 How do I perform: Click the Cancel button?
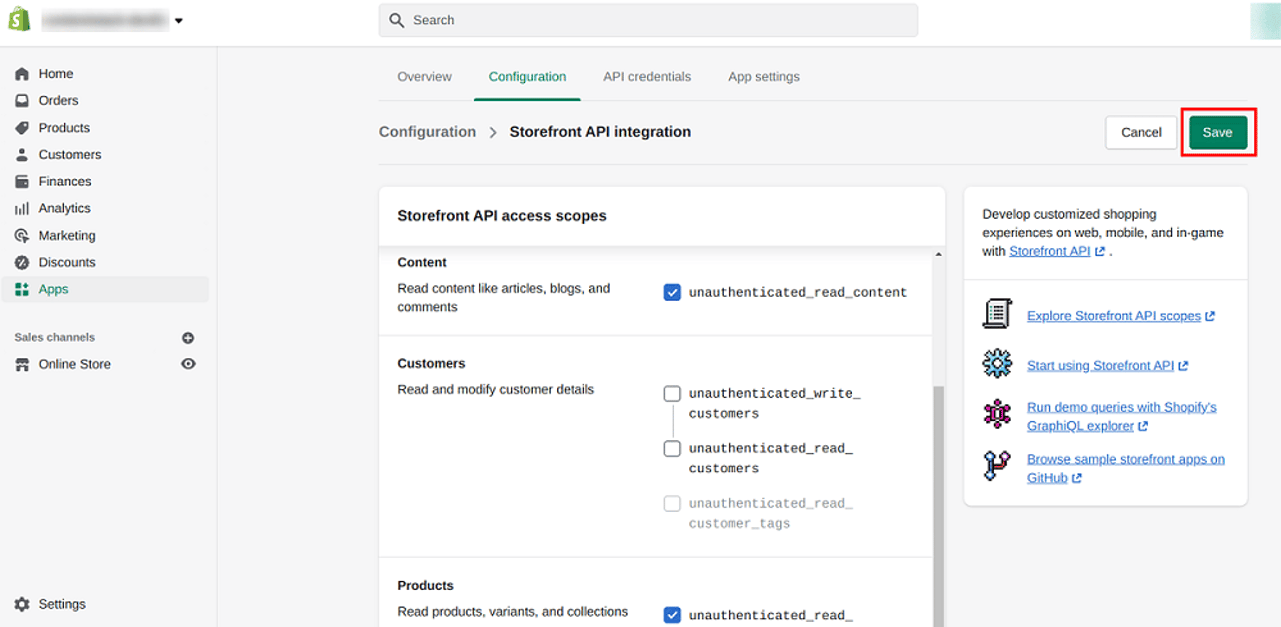(x=1141, y=133)
